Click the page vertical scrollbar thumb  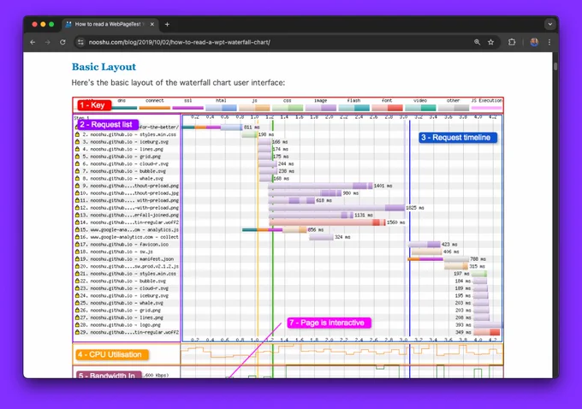tap(555, 67)
